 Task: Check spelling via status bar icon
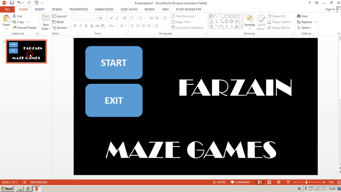click(x=25, y=182)
